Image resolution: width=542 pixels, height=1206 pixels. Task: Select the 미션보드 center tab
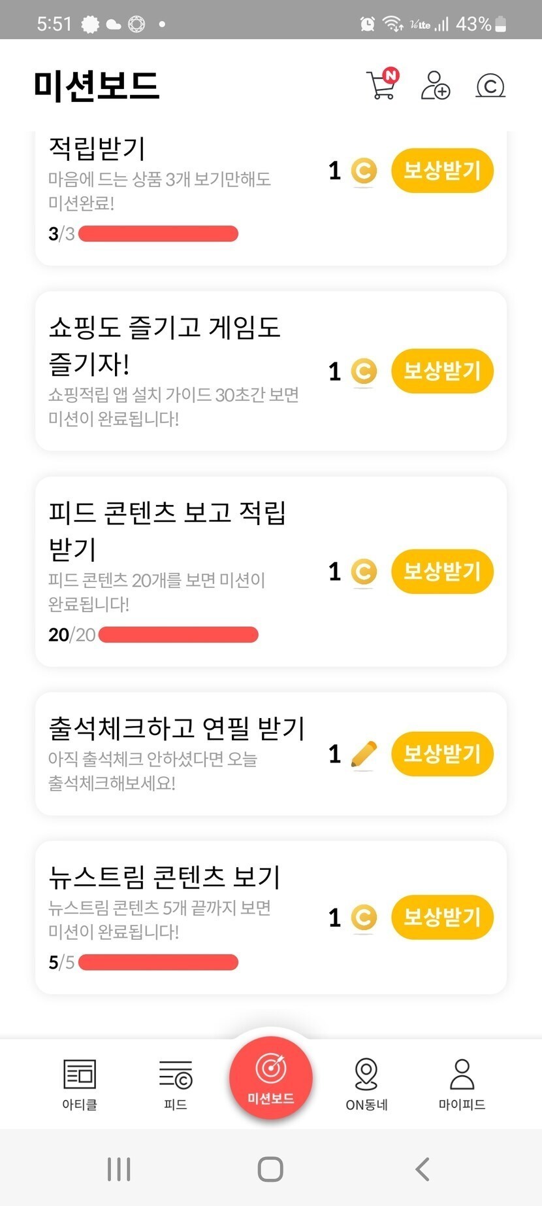[x=271, y=1077]
